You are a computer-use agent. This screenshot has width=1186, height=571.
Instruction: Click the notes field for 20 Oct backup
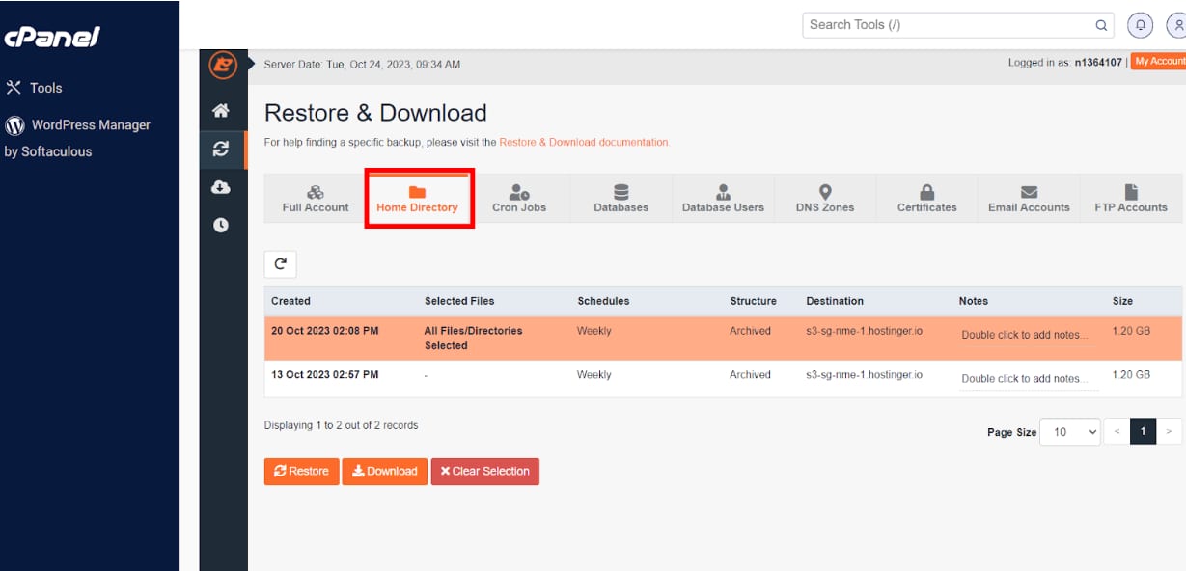tap(1029, 335)
